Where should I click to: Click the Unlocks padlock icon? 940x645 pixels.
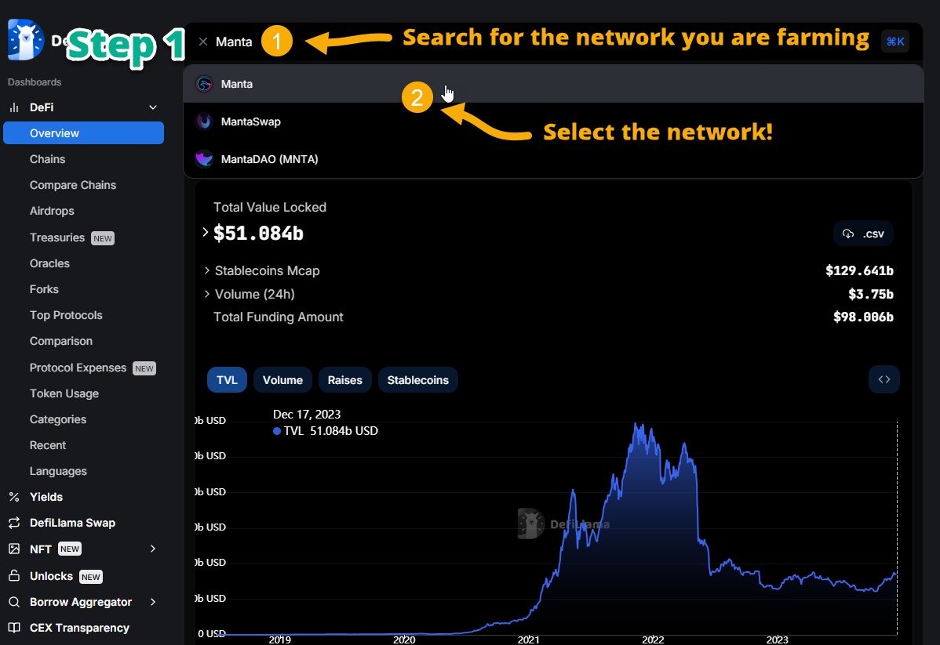[x=14, y=575]
